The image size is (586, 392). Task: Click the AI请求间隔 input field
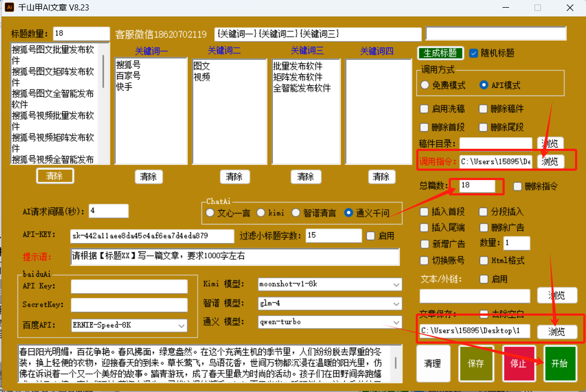coord(108,211)
